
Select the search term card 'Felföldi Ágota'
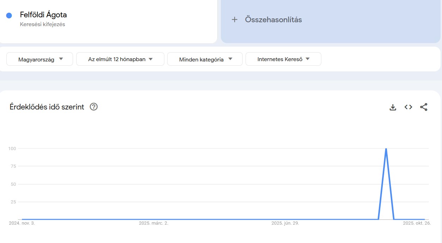[43, 15]
